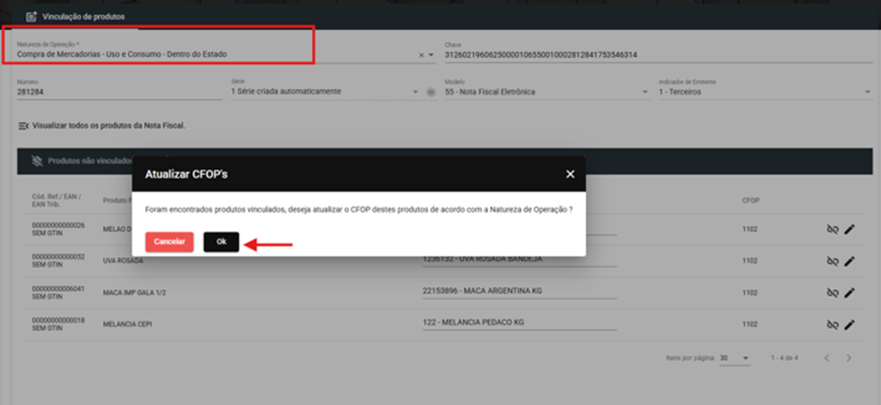The image size is (881, 405).
Task: Click the MACA IMP GALA 1/2 product name
Action: click(x=134, y=293)
